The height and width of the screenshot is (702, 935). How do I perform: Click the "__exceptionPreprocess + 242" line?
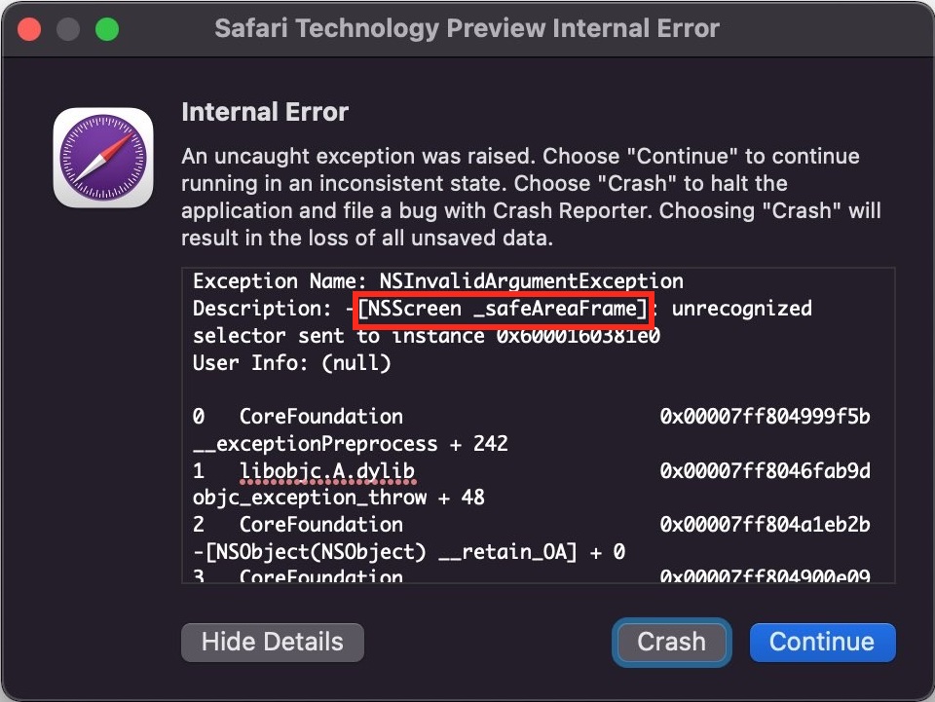[x=351, y=444]
